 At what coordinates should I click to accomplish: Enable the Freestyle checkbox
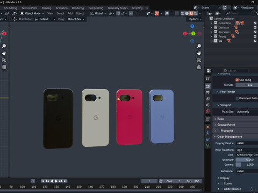(x=218, y=131)
